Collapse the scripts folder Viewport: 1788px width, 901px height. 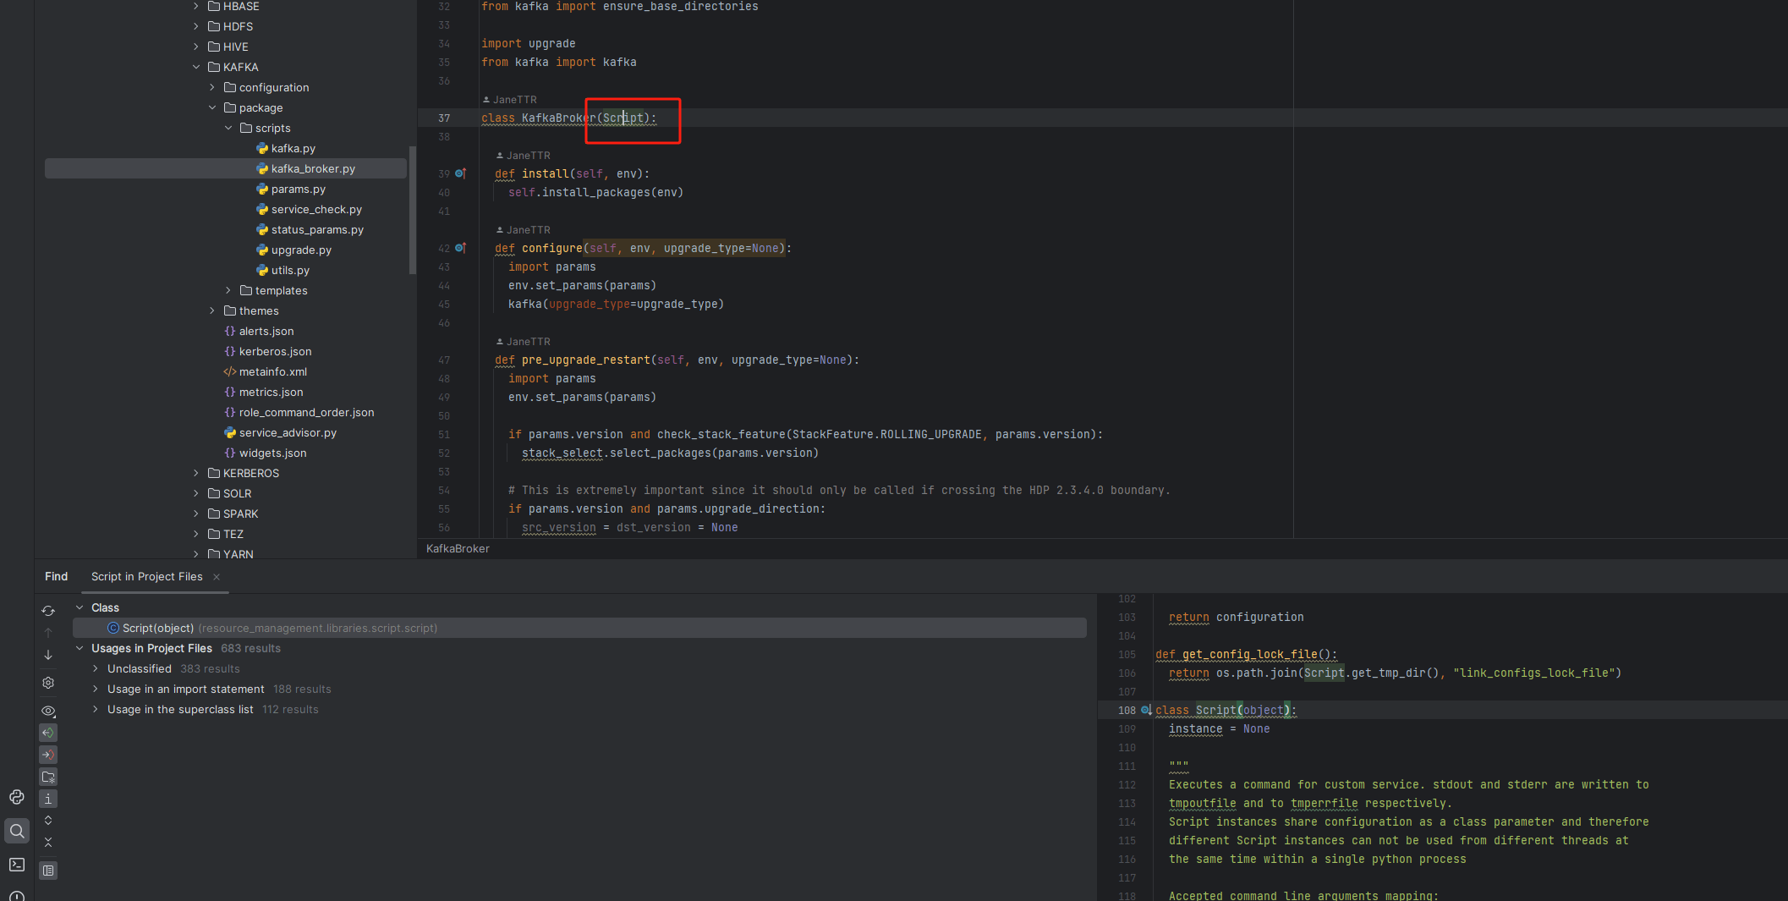tap(228, 128)
